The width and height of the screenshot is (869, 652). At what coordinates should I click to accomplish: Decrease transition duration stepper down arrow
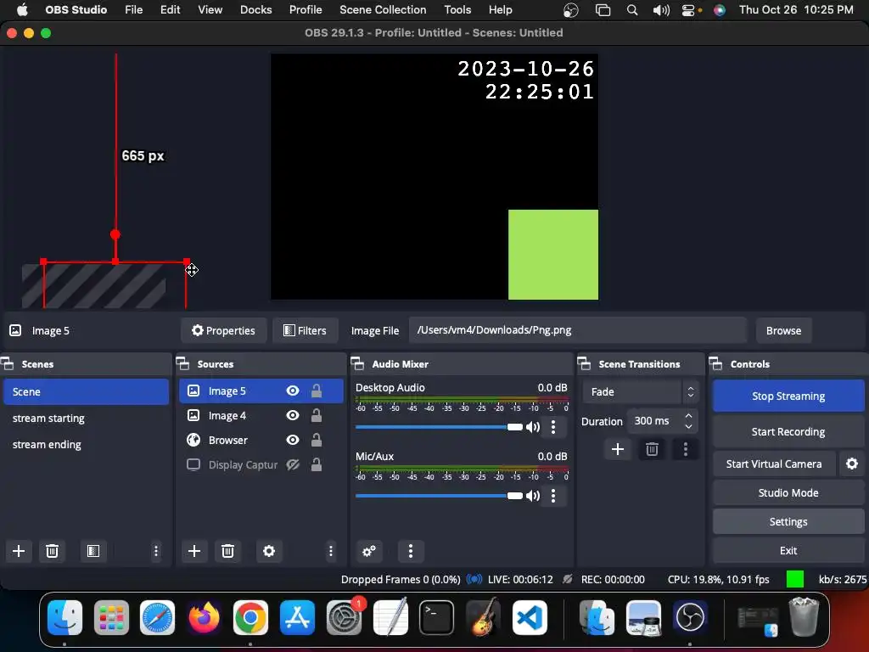click(689, 426)
